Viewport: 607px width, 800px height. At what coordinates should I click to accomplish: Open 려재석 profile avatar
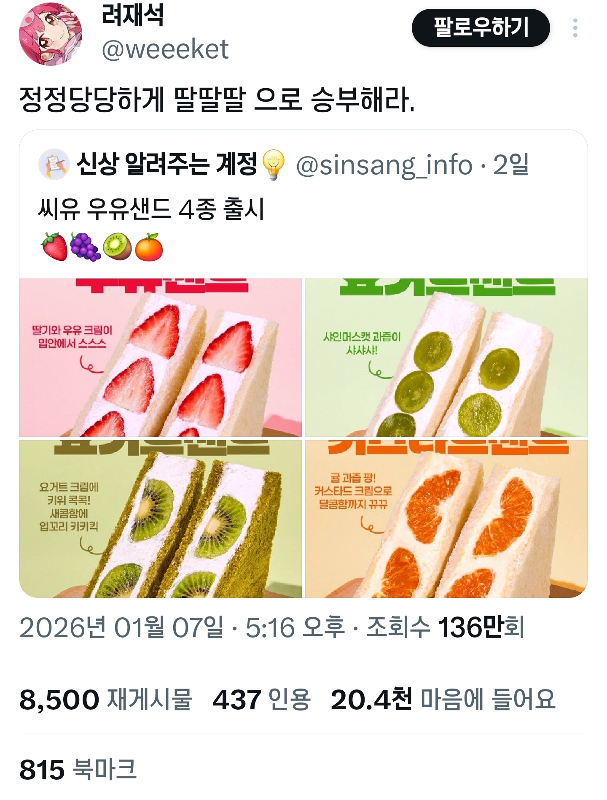click(x=51, y=34)
